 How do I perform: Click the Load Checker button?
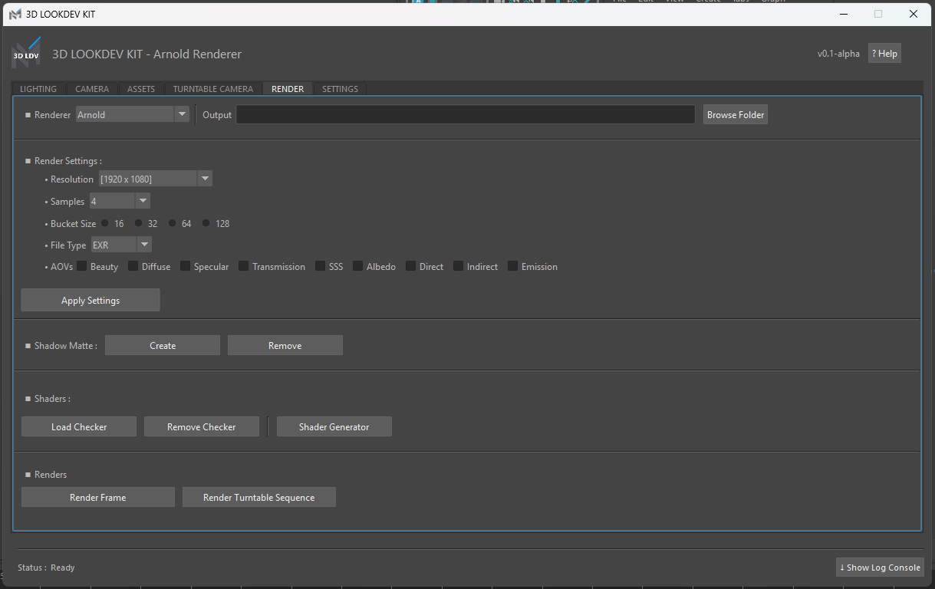[x=79, y=426]
